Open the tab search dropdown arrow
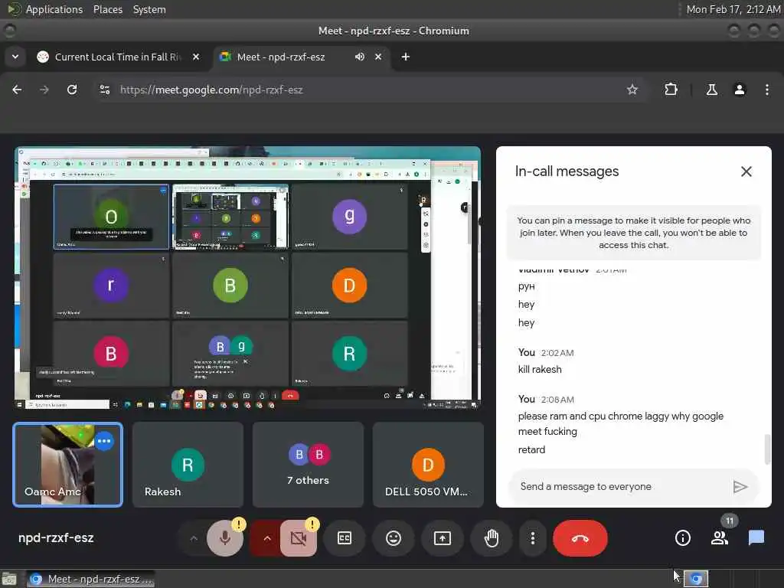The image size is (784, 588). coord(15,57)
